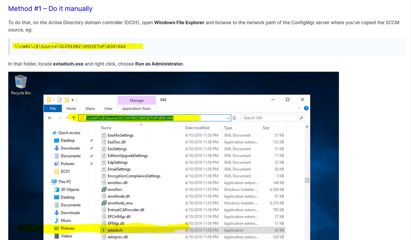Go up one folder level arrow
The width and height of the screenshot is (411, 240).
click(74, 118)
